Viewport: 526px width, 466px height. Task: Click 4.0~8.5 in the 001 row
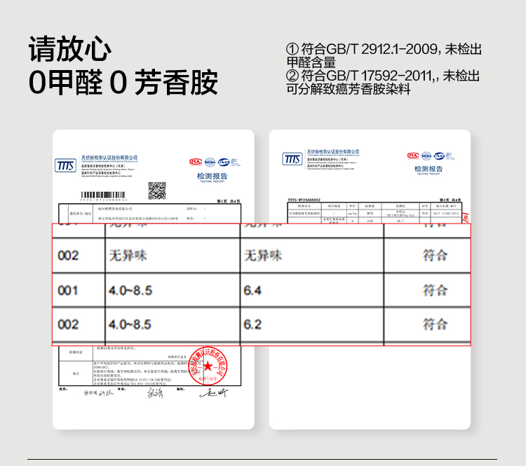[x=130, y=290]
